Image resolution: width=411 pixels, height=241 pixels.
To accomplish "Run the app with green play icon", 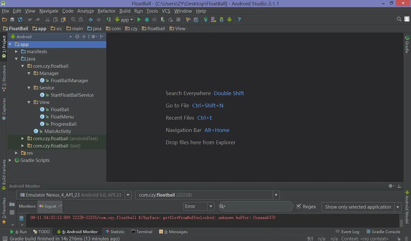I will pos(139,20).
